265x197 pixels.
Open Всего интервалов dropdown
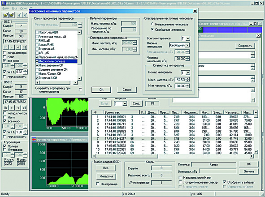pyautogui.click(x=188, y=39)
